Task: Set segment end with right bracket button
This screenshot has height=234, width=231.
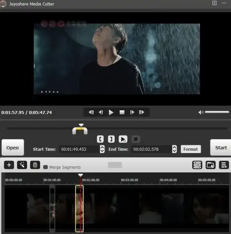Action: [x=111, y=139]
